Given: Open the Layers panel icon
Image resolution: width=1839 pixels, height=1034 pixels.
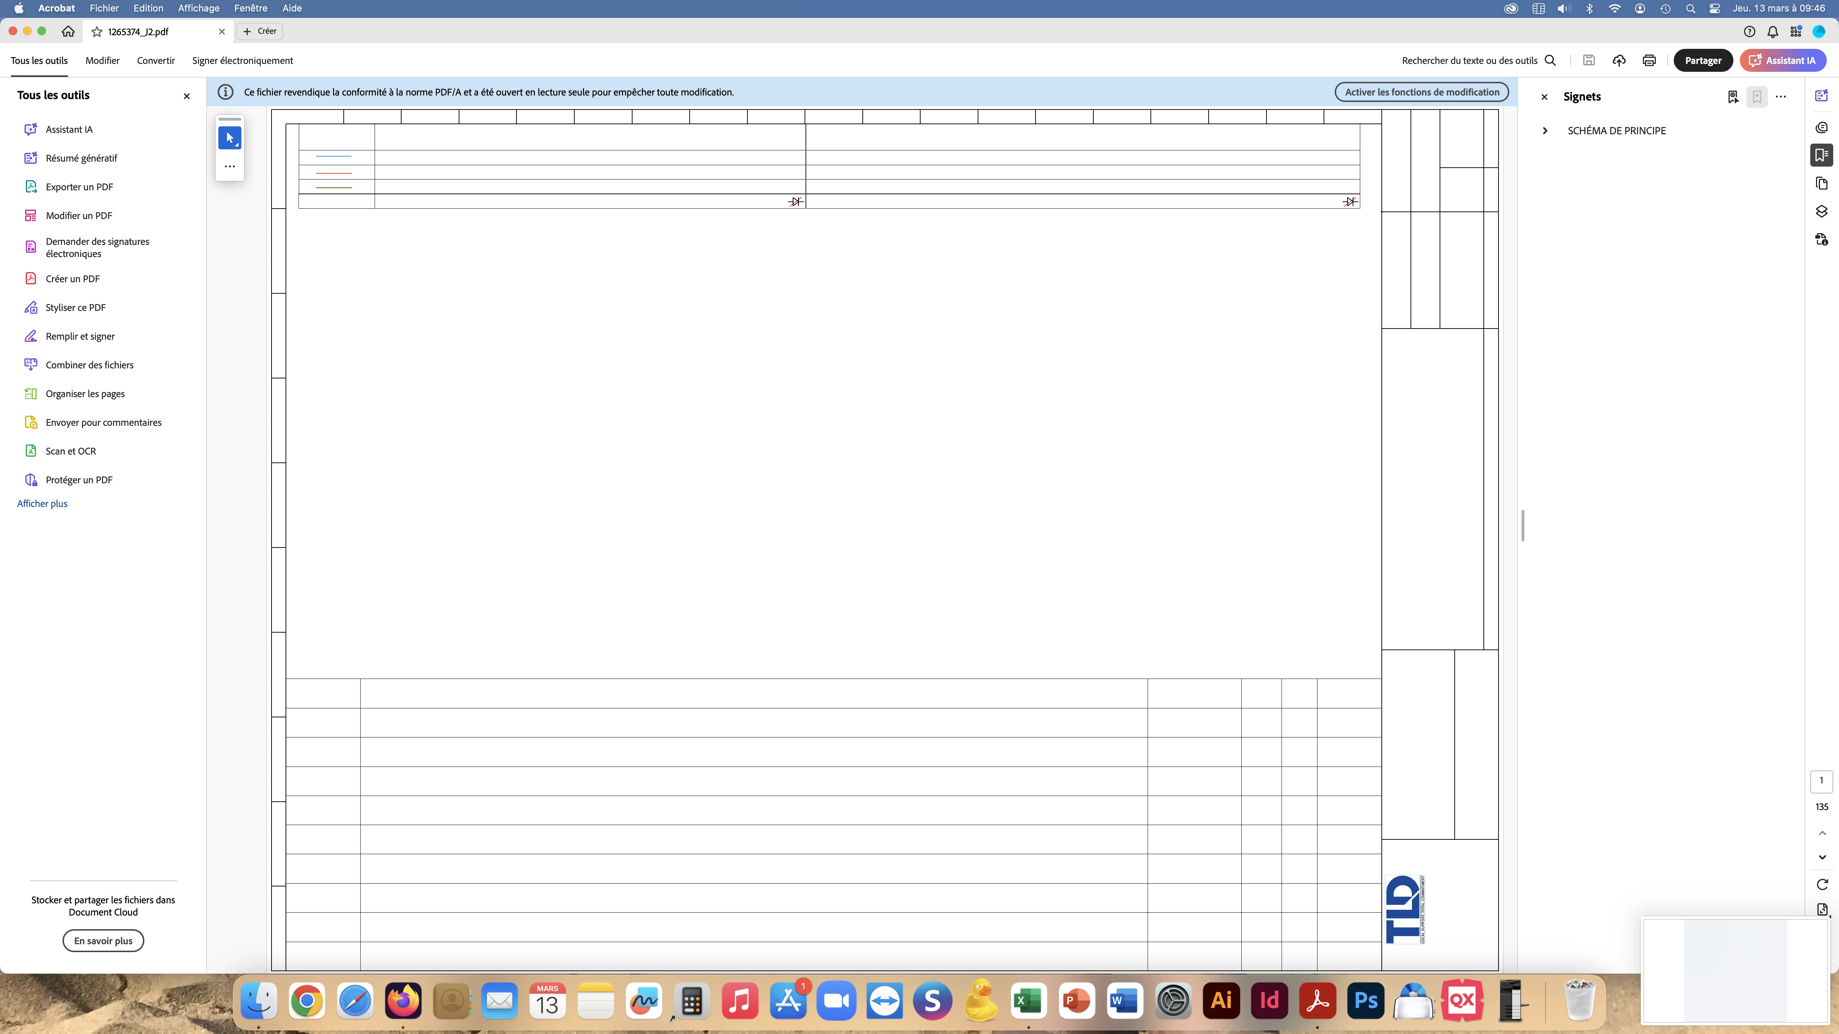Looking at the screenshot, I should click(1821, 212).
